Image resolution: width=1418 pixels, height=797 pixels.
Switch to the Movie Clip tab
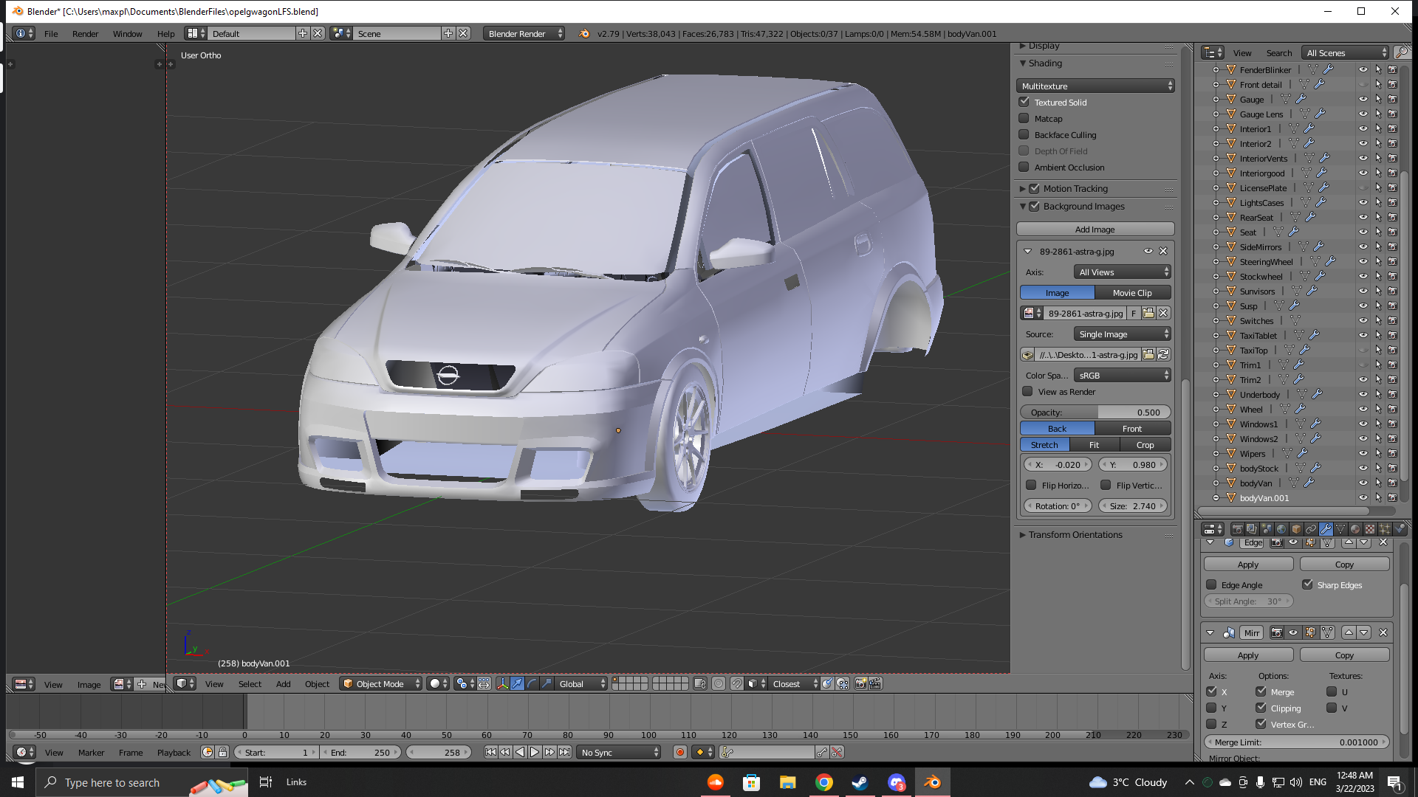click(x=1131, y=293)
